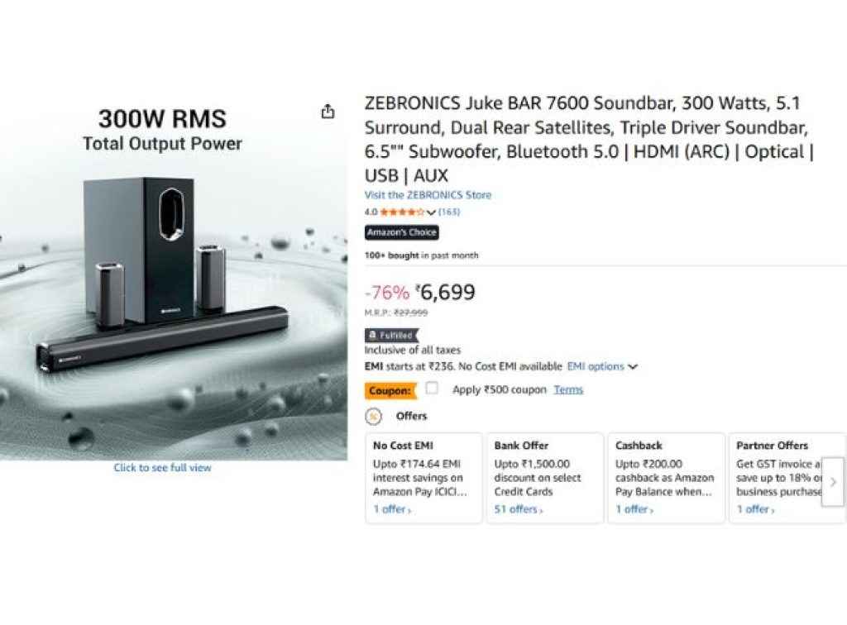Open the rating breakdown chevron
The height and width of the screenshot is (625, 847).
point(431,212)
